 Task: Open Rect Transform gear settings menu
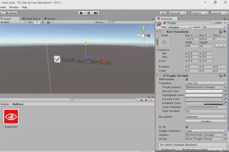pos(225,32)
